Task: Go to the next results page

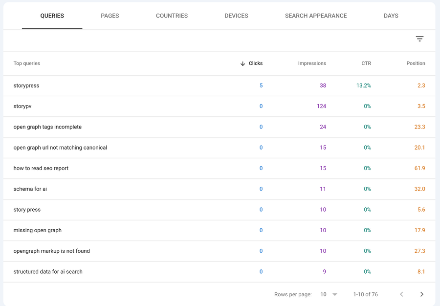Action: click(421, 294)
